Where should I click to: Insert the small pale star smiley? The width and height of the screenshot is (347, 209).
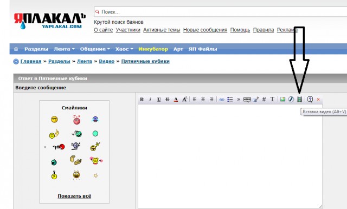coord(95,175)
